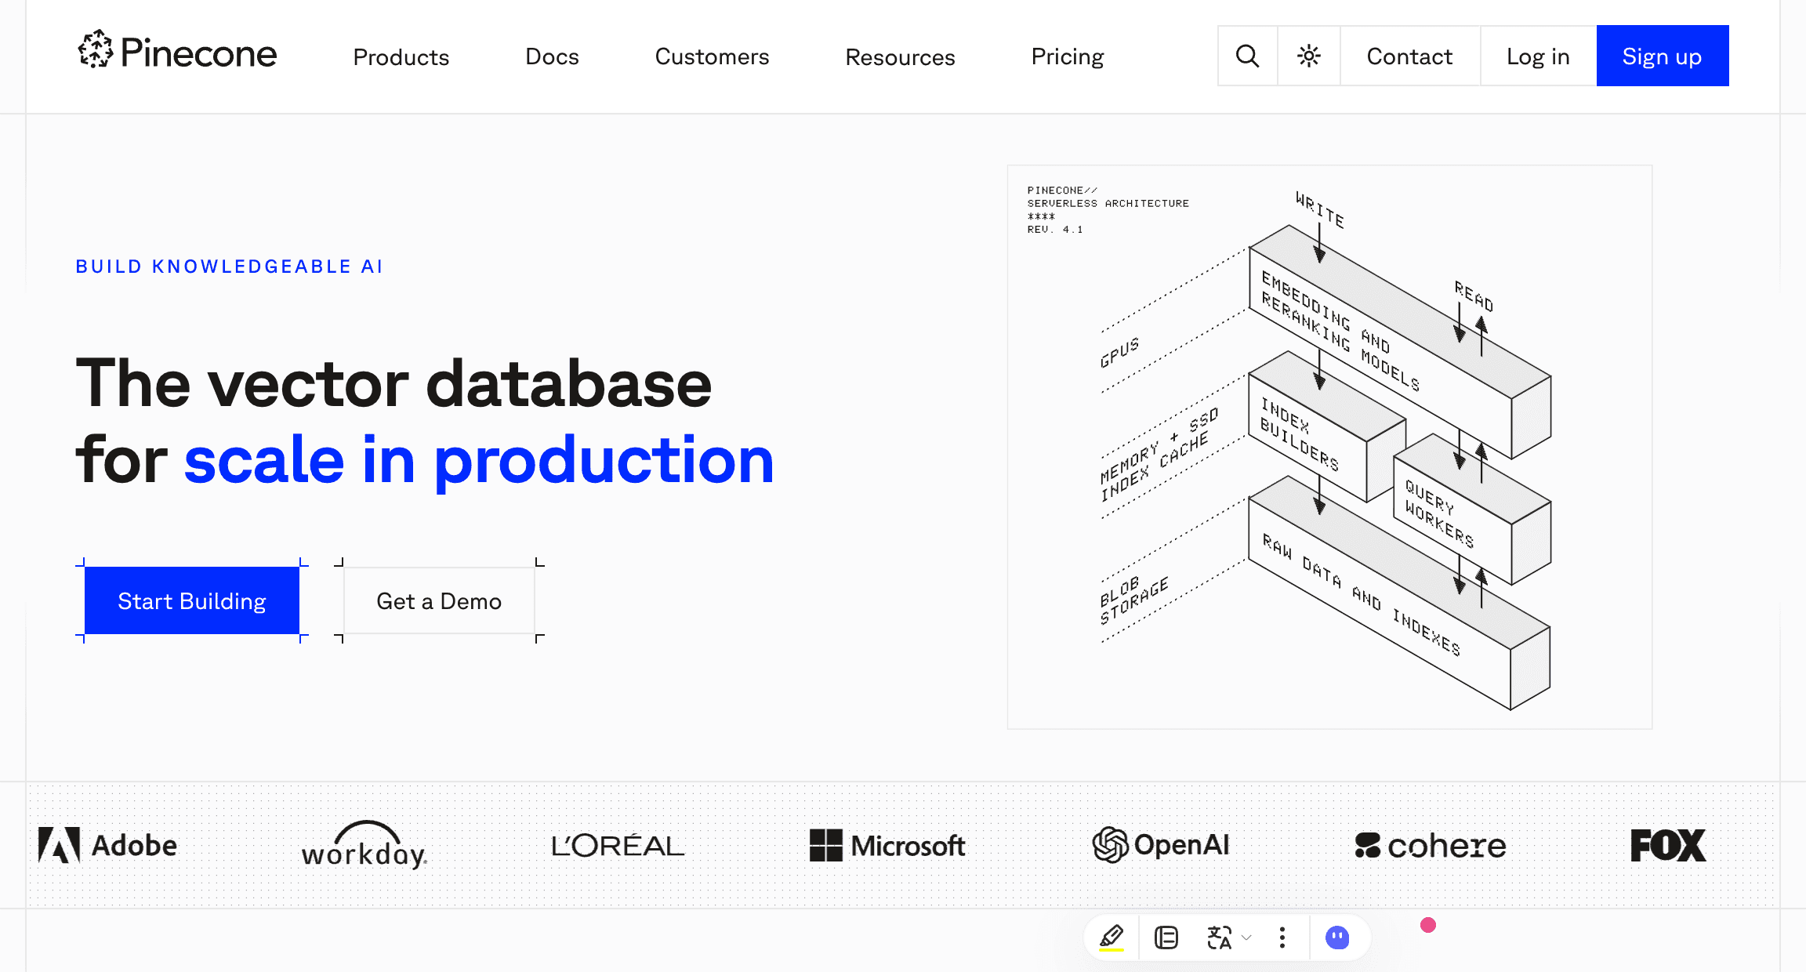The image size is (1806, 972).
Task: Click the pink dot indicator
Action: point(1428,925)
